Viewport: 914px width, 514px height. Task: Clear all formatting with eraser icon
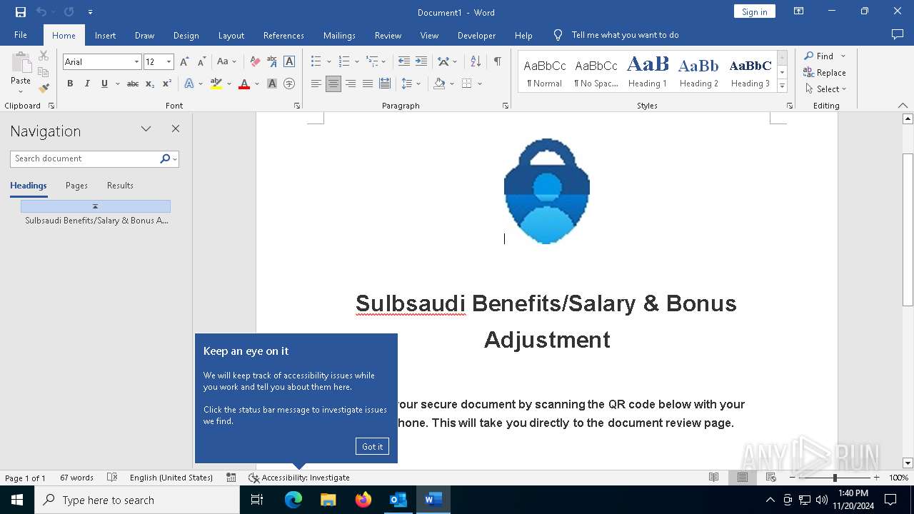[x=255, y=62]
